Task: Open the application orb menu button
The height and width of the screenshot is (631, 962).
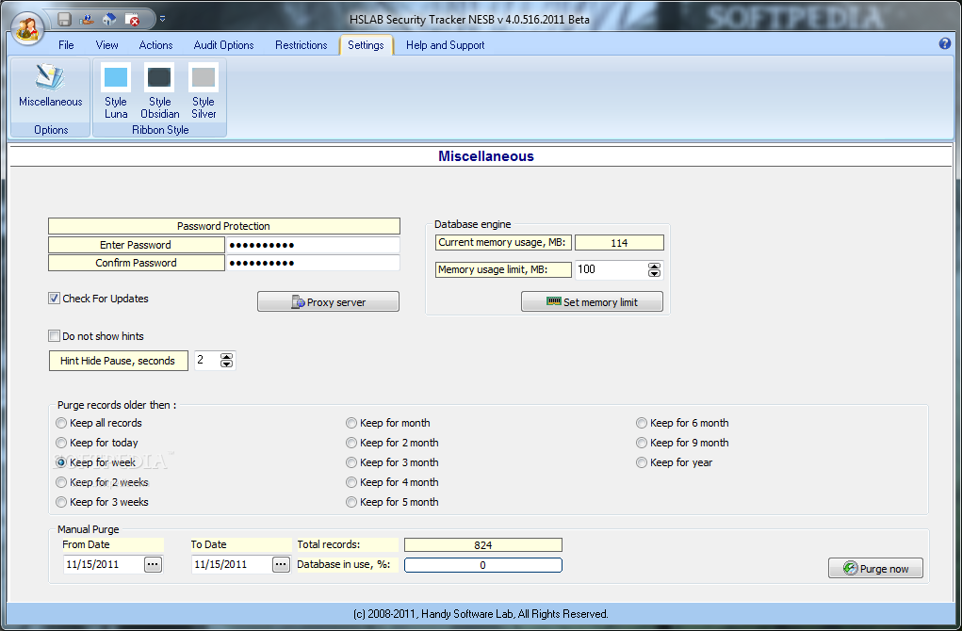Action: [27, 29]
